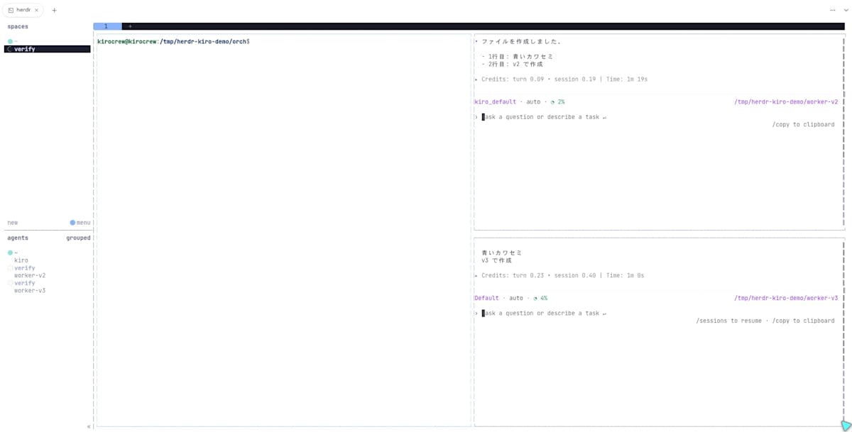The height and width of the screenshot is (432, 852).
Task: Click the v3 で作成 line
Action: [x=497, y=260]
